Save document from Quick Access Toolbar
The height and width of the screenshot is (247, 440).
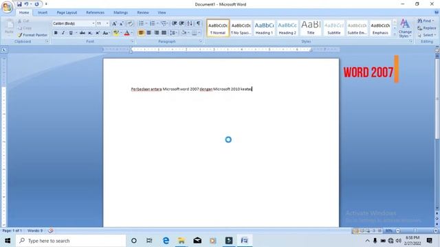[19, 4]
